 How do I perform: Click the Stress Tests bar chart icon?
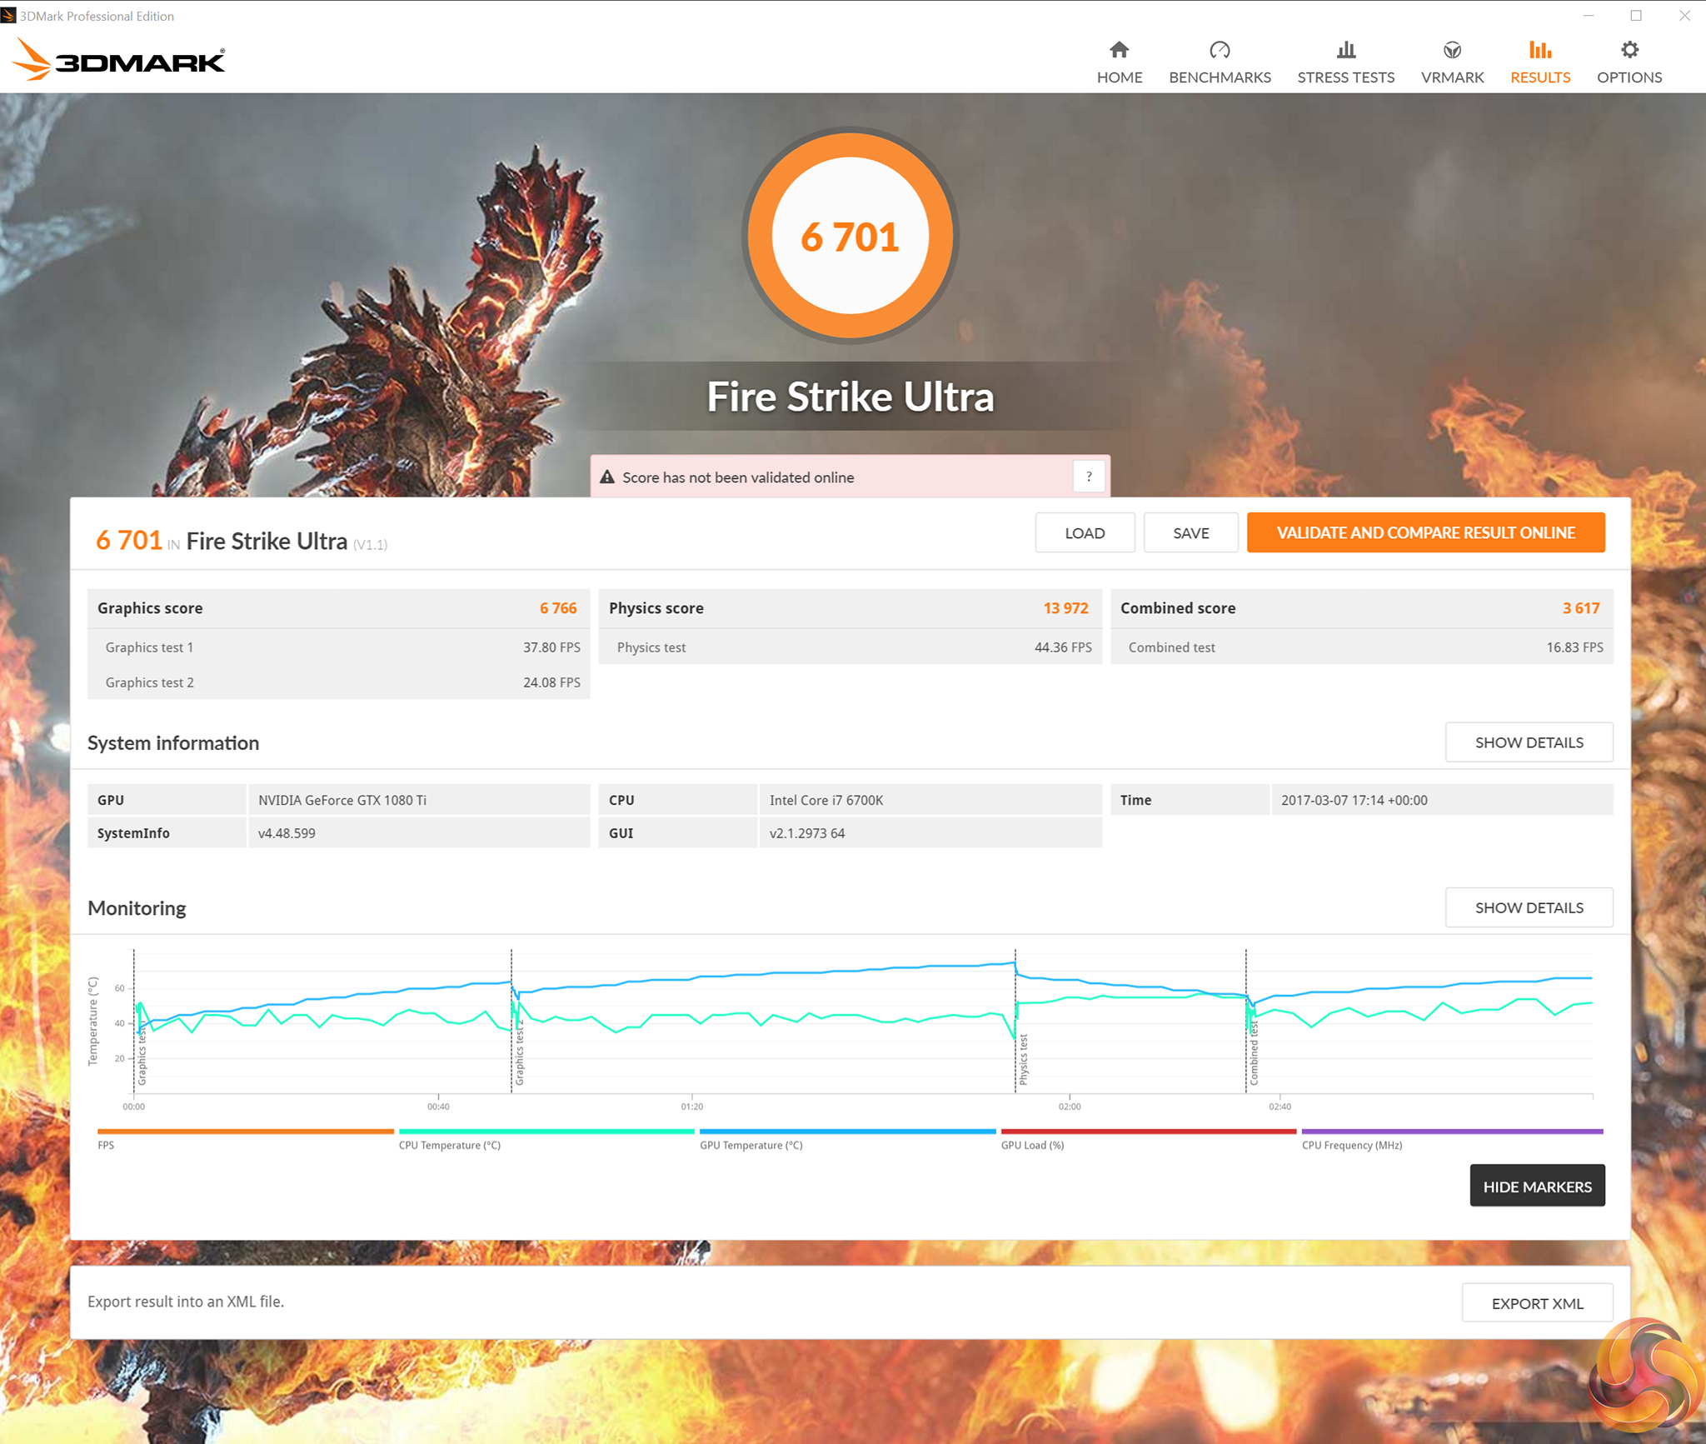(x=1345, y=50)
